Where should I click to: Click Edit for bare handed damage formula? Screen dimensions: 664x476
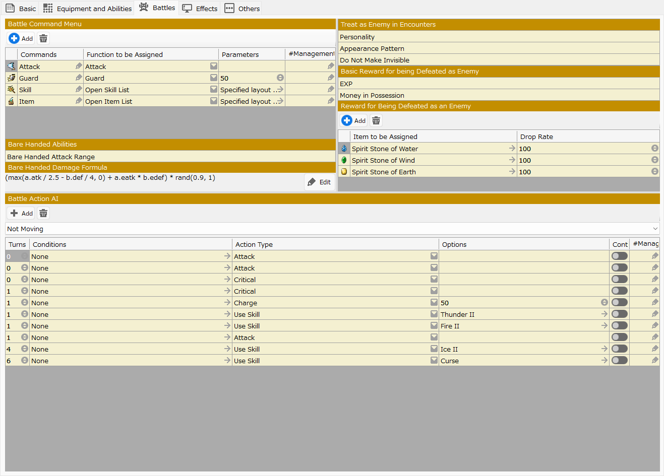pyautogui.click(x=320, y=182)
